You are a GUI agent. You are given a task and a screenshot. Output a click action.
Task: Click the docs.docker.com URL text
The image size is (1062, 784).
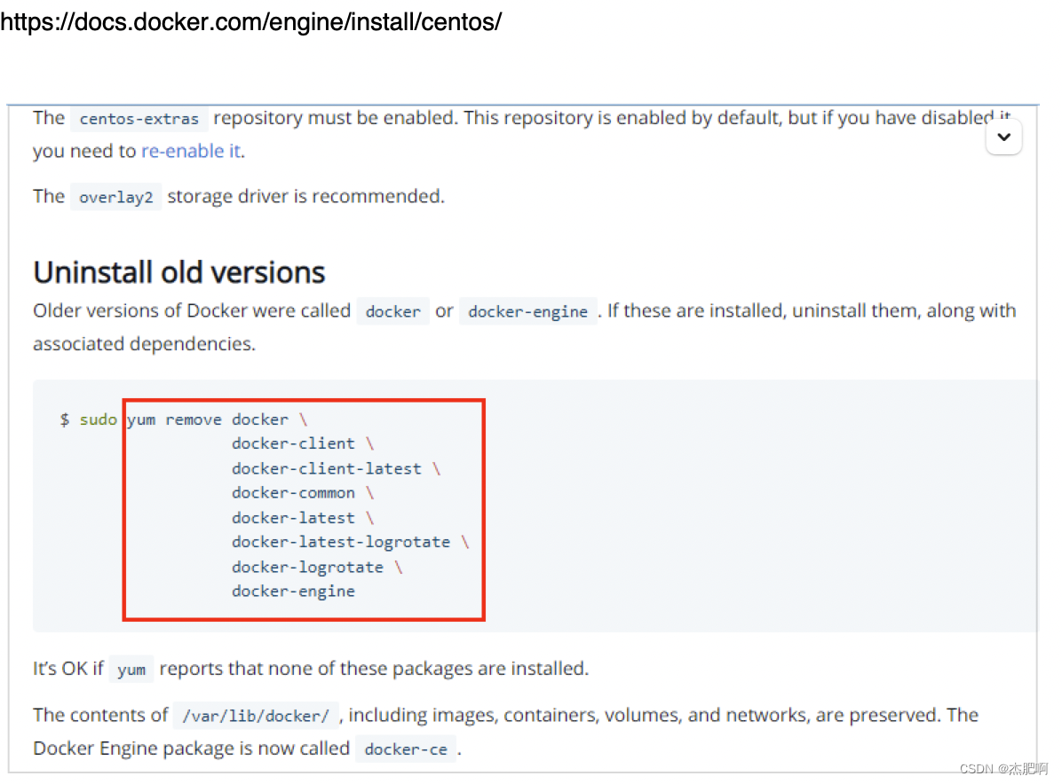coord(250,21)
